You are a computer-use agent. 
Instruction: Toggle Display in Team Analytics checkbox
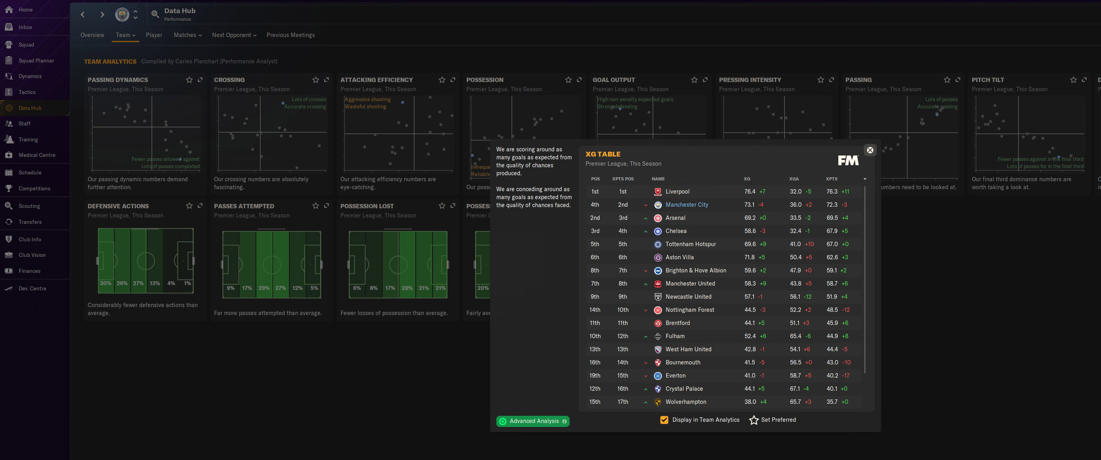pyautogui.click(x=664, y=420)
